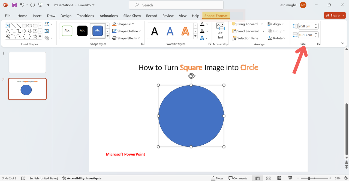The height and width of the screenshot is (181, 349).
Task: Open the Bring Forward dropdown arrow
Action: [262, 24]
